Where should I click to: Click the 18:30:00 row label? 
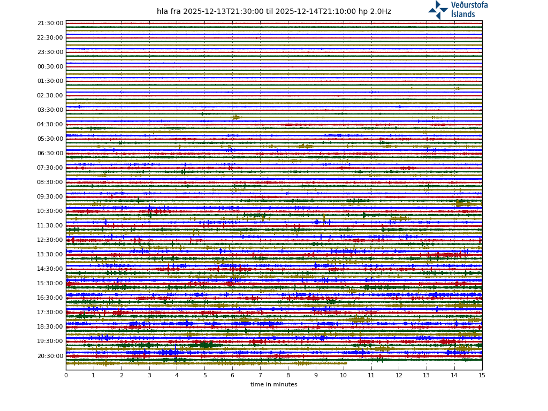point(50,327)
